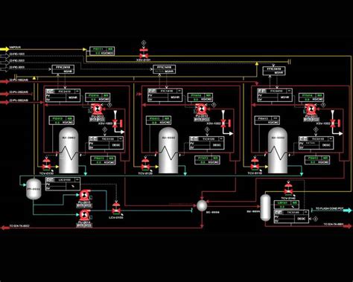This screenshot has width=353, height=282.
Task: Open the bottom-right TIC temperature faceplate
Action: (x=291, y=217)
